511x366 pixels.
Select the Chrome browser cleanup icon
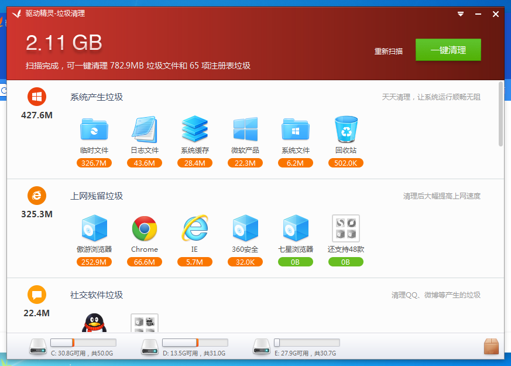(144, 228)
